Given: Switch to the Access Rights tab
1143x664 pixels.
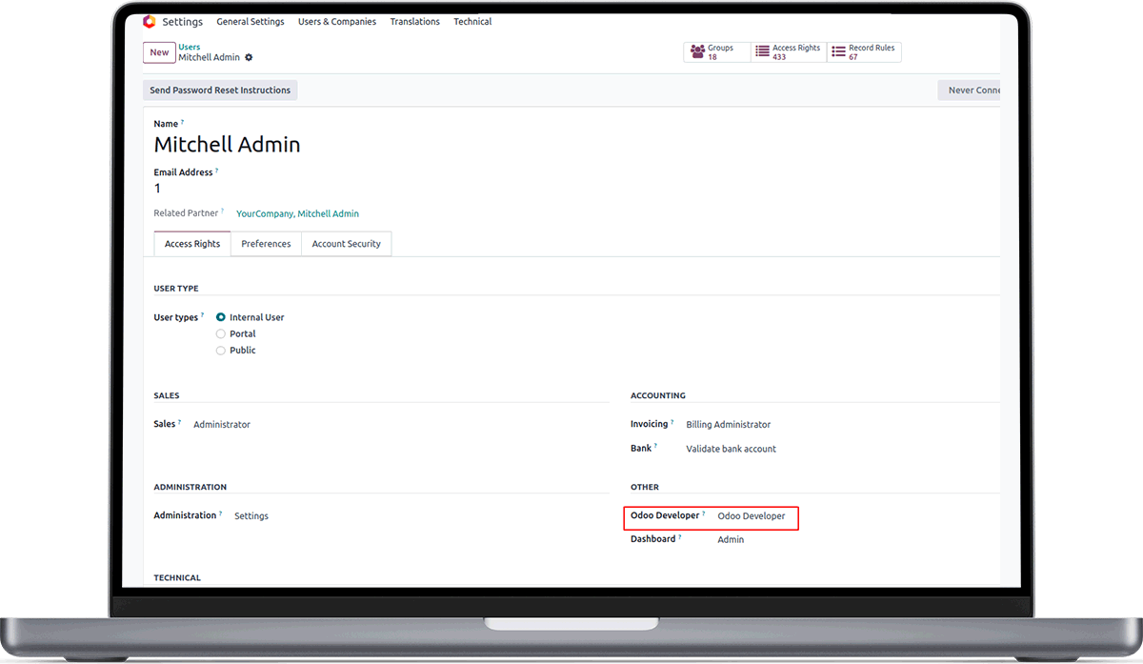Looking at the screenshot, I should [192, 244].
